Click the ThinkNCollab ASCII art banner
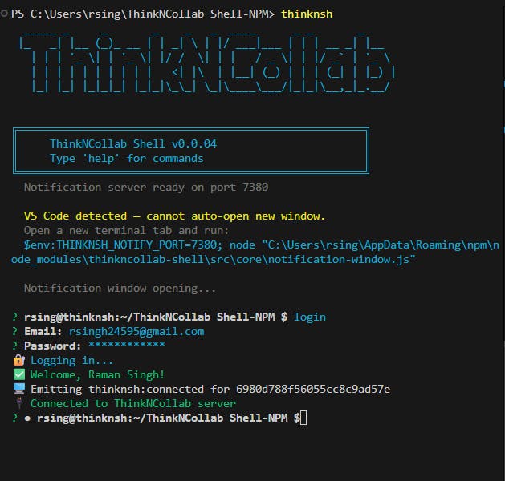Screen dimensions: 505x481 click(207, 63)
